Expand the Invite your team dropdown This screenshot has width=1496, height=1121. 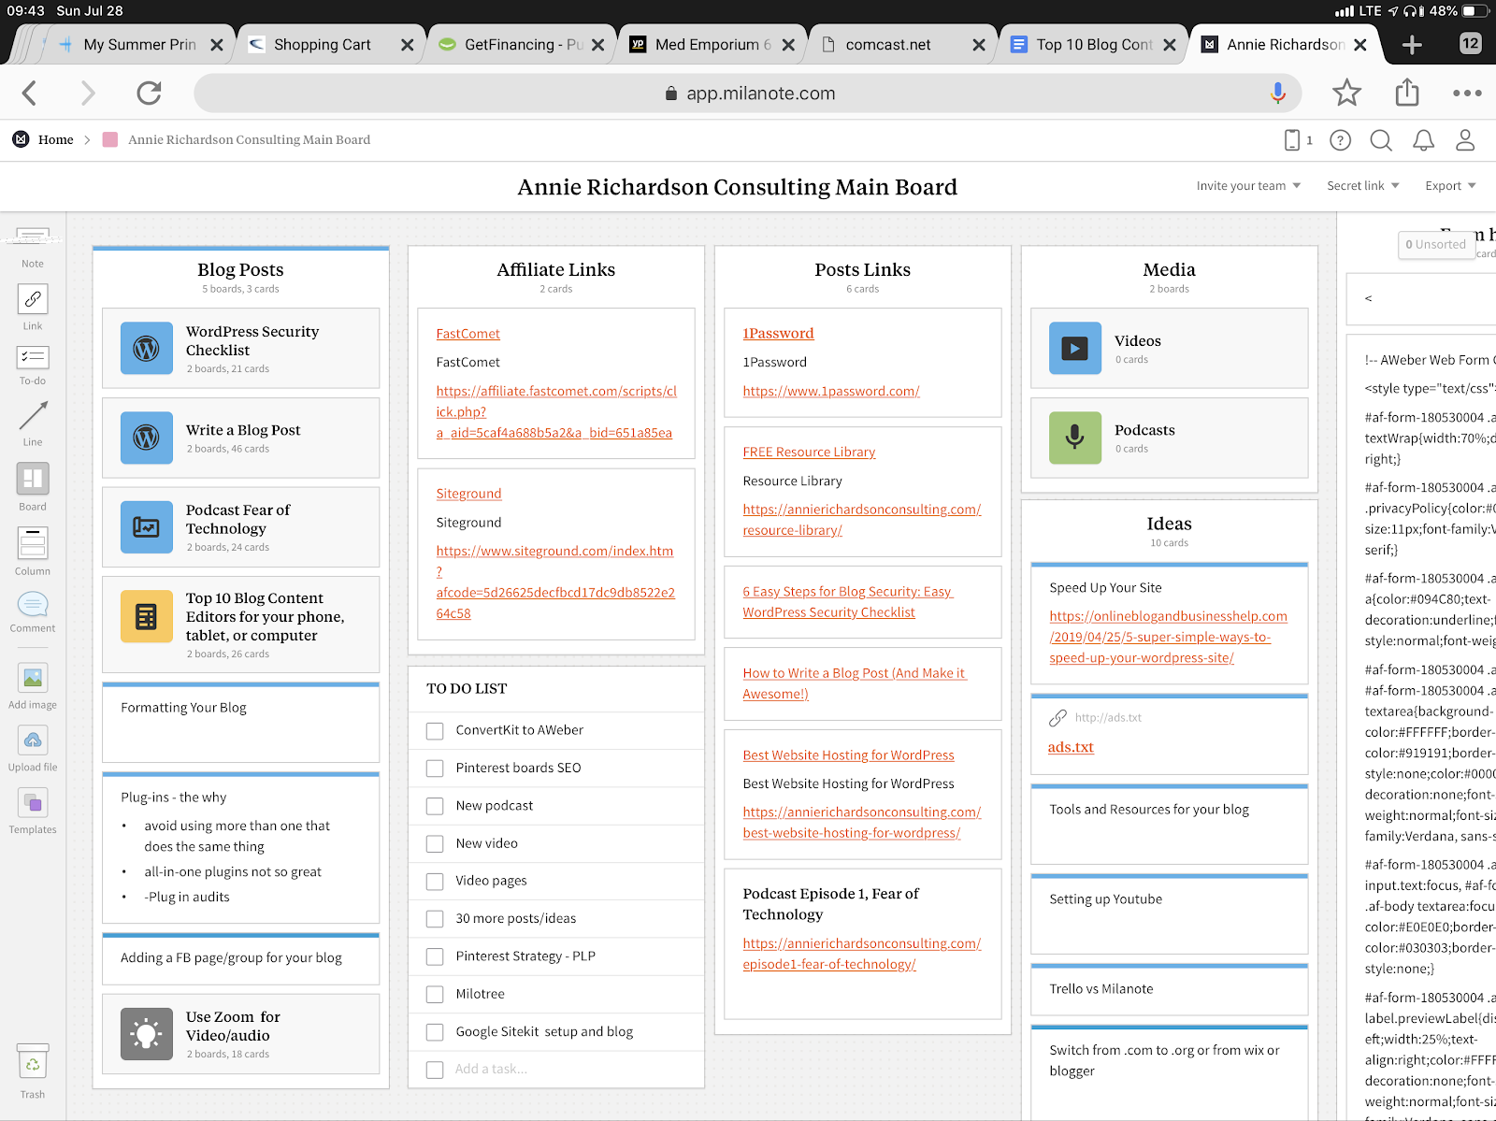pyautogui.click(x=1248, y=186)
